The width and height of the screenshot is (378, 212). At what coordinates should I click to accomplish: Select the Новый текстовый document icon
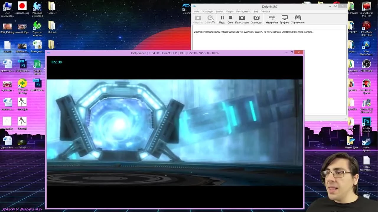click(x=366, y=164)
